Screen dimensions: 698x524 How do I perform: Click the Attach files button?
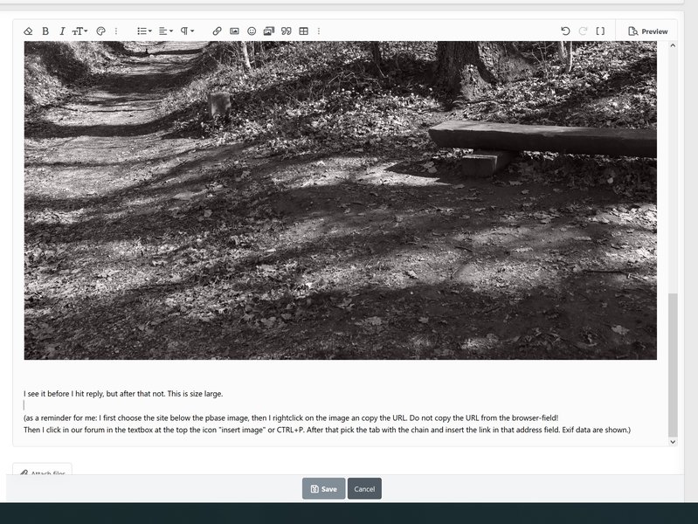(42, 469)
